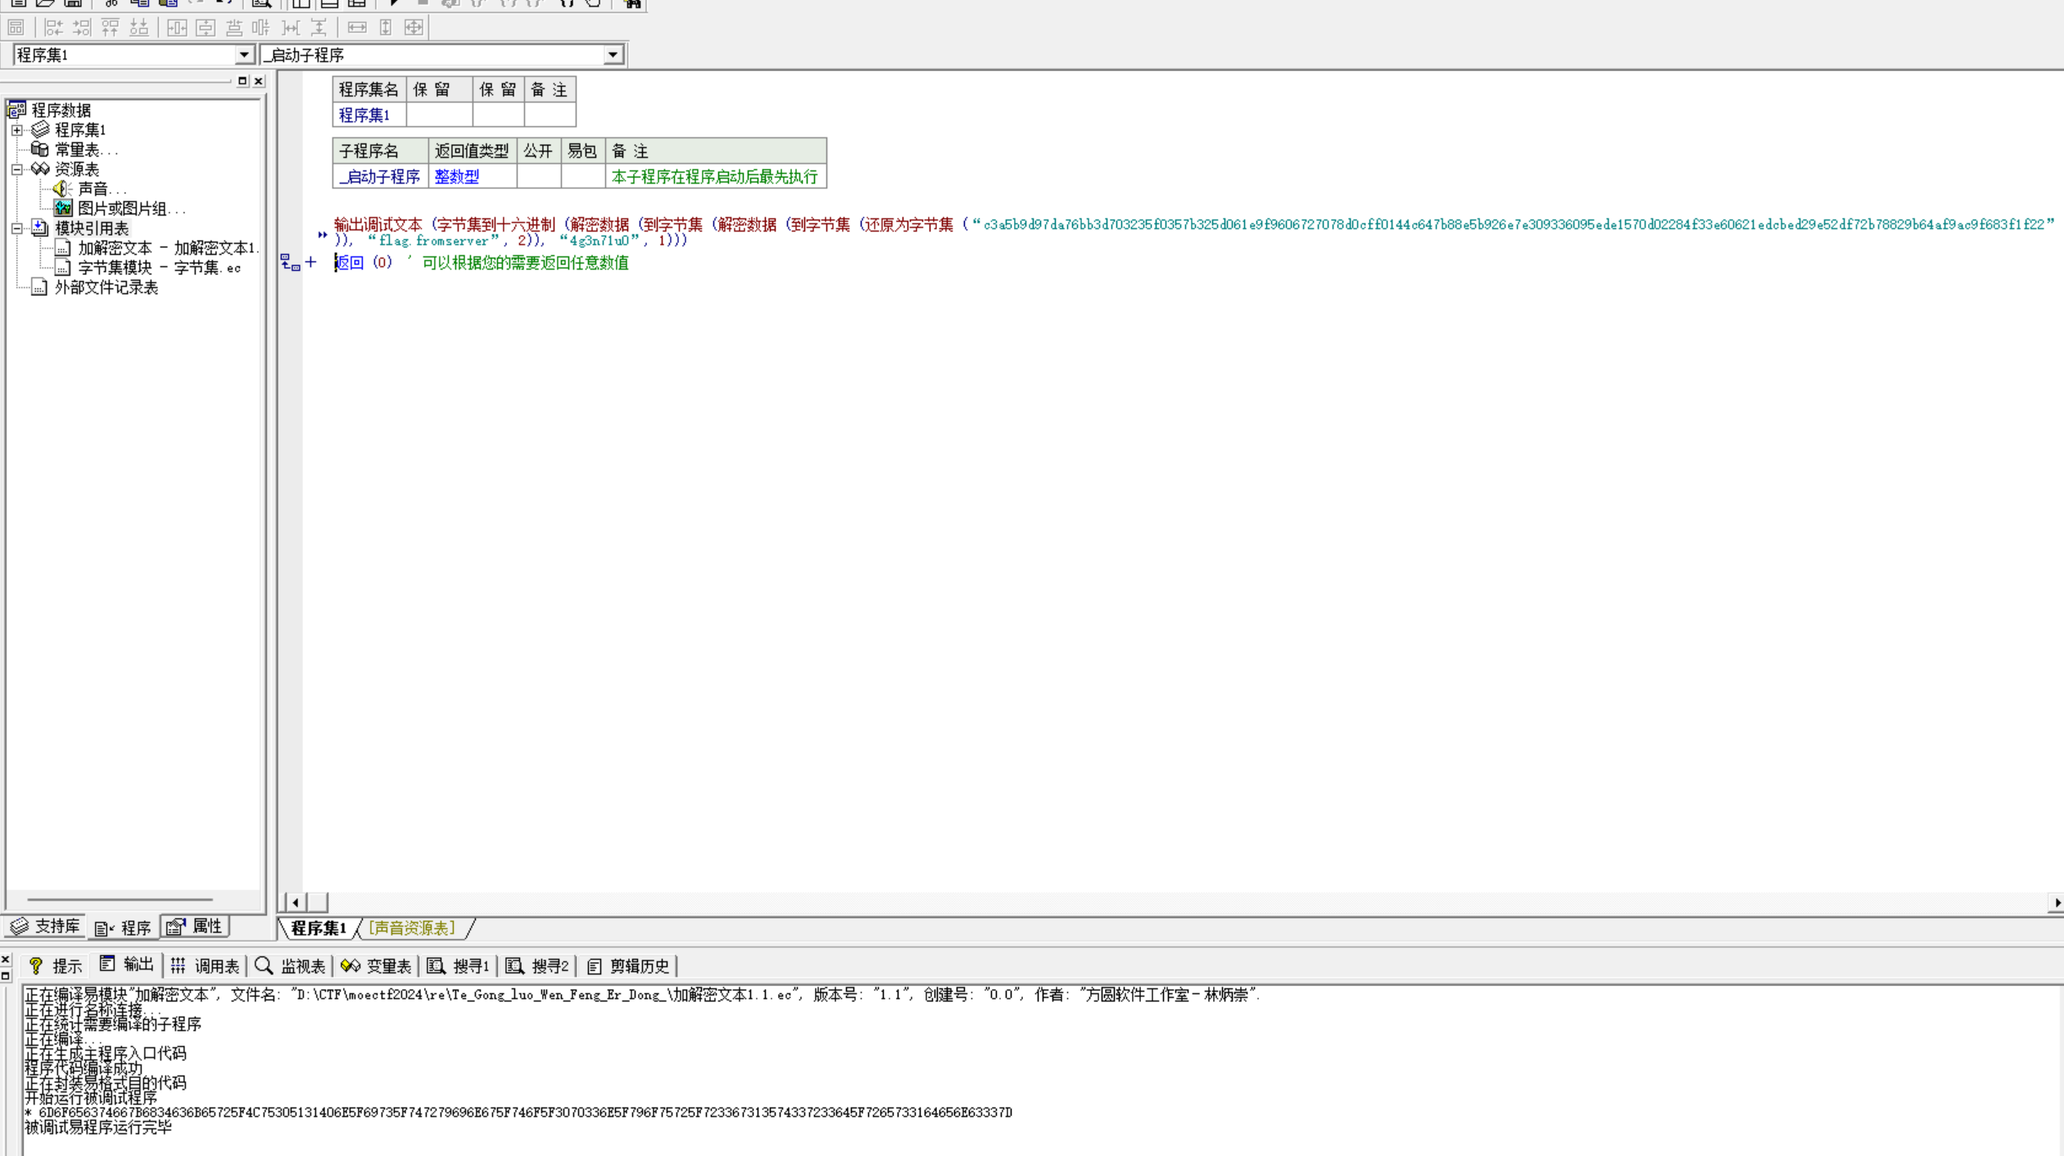Click the align left edges toolbar icon

[x=54, y=28]
